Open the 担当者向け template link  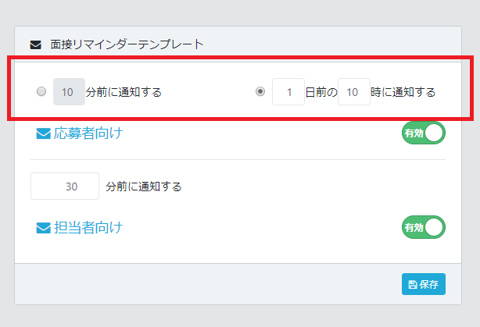tap(88, 228)
